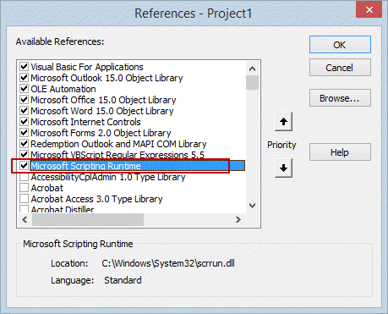Uncheck Microsoft Scripting Runtime checkbox

click(24, 166)
